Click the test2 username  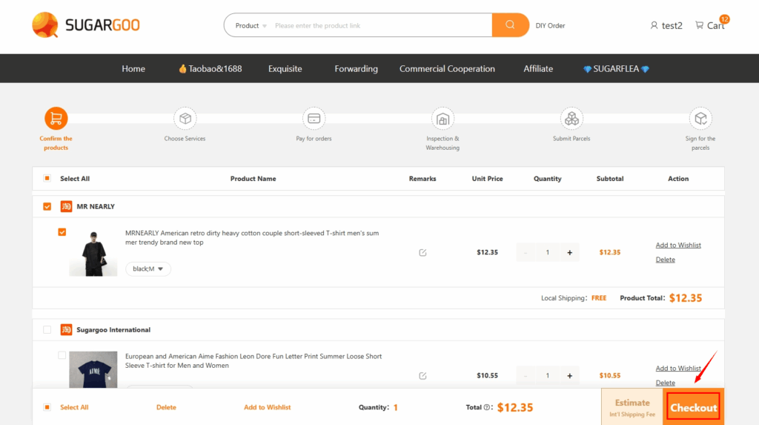[672, 26]
